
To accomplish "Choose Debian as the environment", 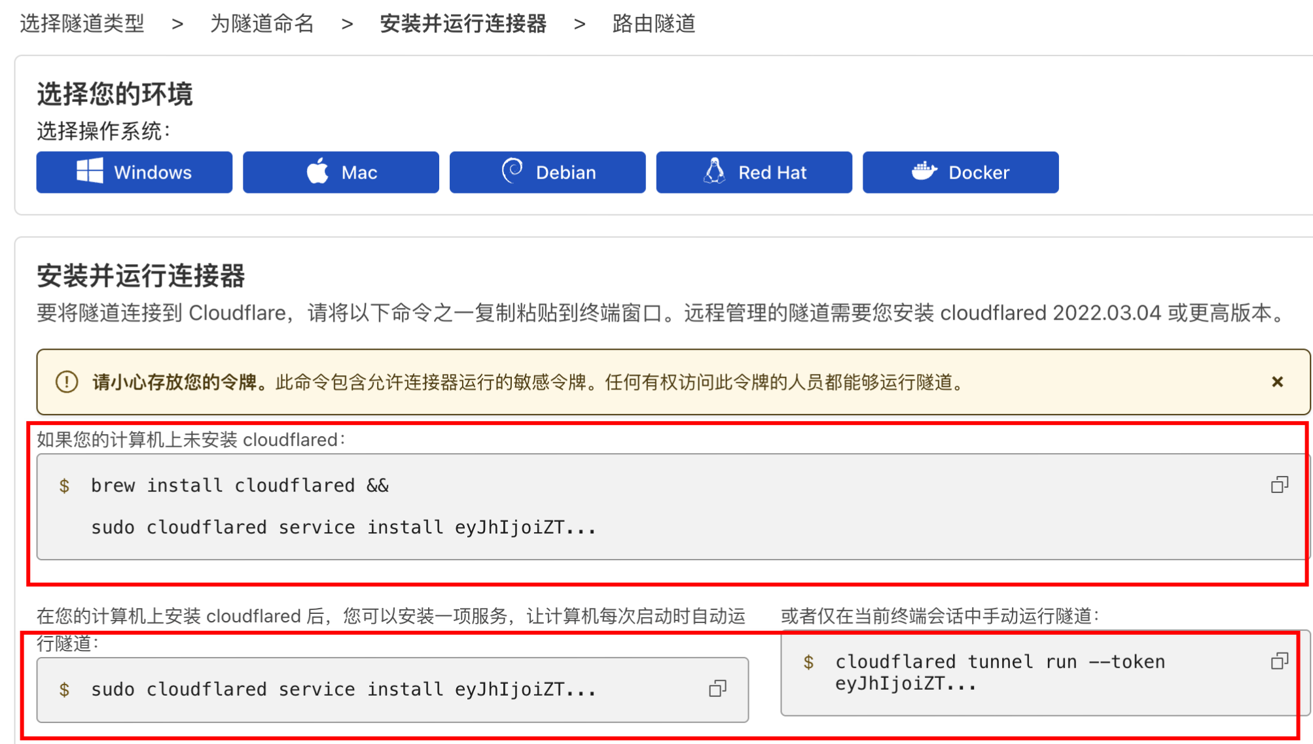I will point(548,173).
